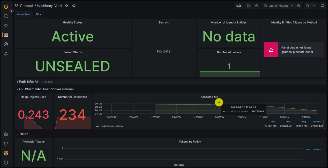The height and width of the screenshot is (168, 328).
Task: Click Number of Leases panel title
Action: coord(229,52)
